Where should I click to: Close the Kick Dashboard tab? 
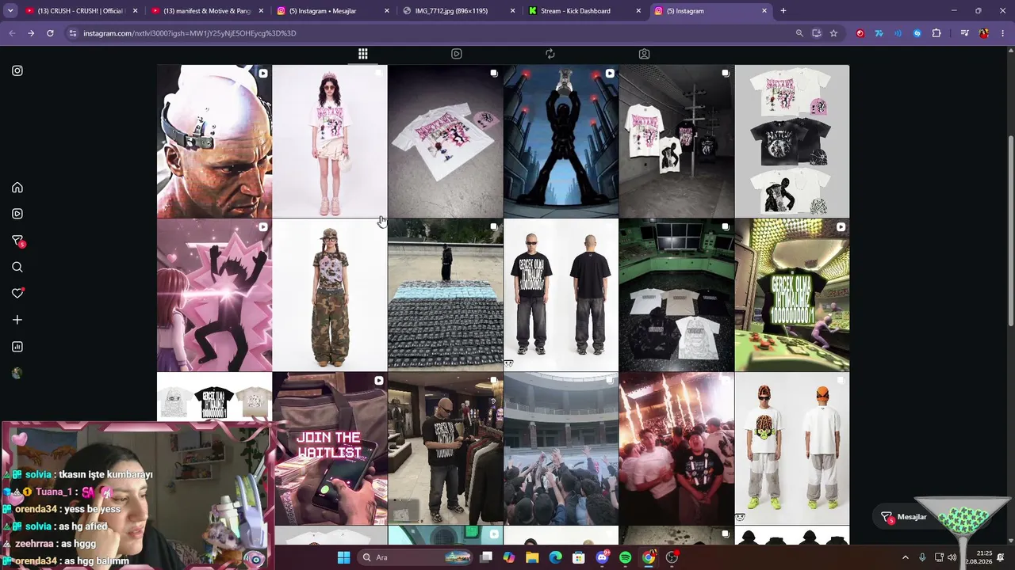638,11
